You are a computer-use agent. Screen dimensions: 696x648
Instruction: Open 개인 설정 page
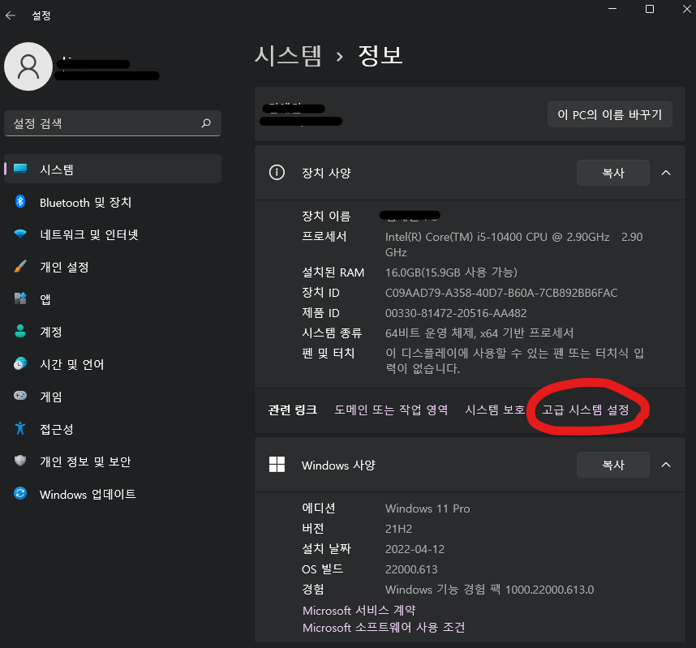[113, 267]
